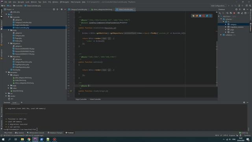The height and width of the screenshot is (142, 252).
Task: Select the VideoController.php editor tab
Action: tap(126, 9)
